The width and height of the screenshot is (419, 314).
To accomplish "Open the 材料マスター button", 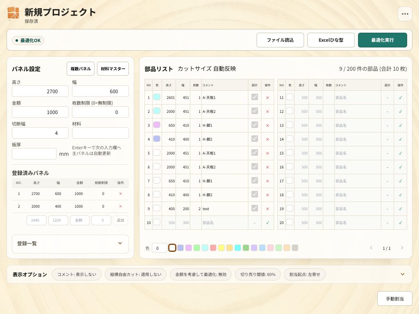I will pos(113,69).
